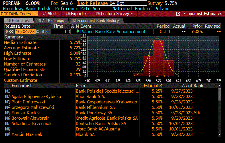Click the Custom Estimate row
Viewport: 225px width, 143px height.
[x=42, y=80]
